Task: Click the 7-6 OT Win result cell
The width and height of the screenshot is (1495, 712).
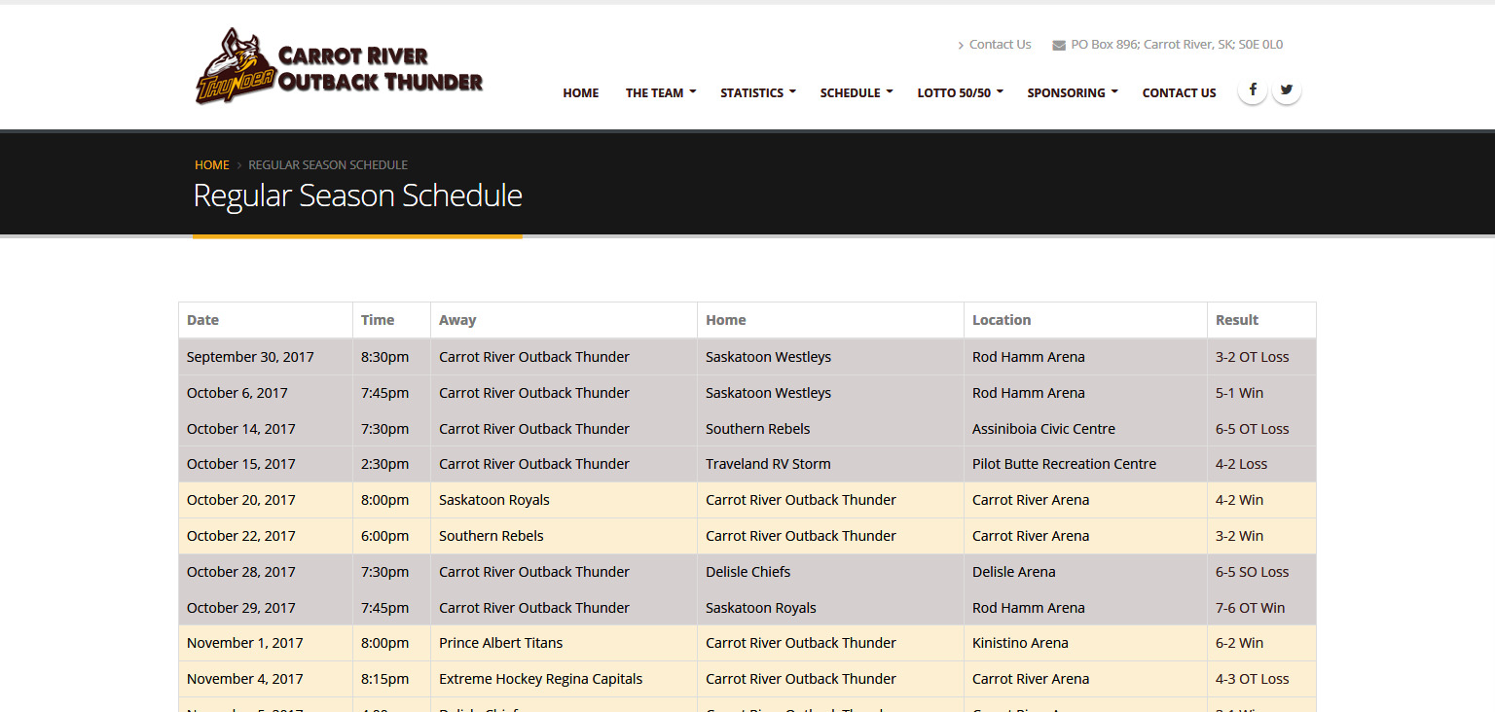Action: pyautogui.click(x=1250, y=608)
